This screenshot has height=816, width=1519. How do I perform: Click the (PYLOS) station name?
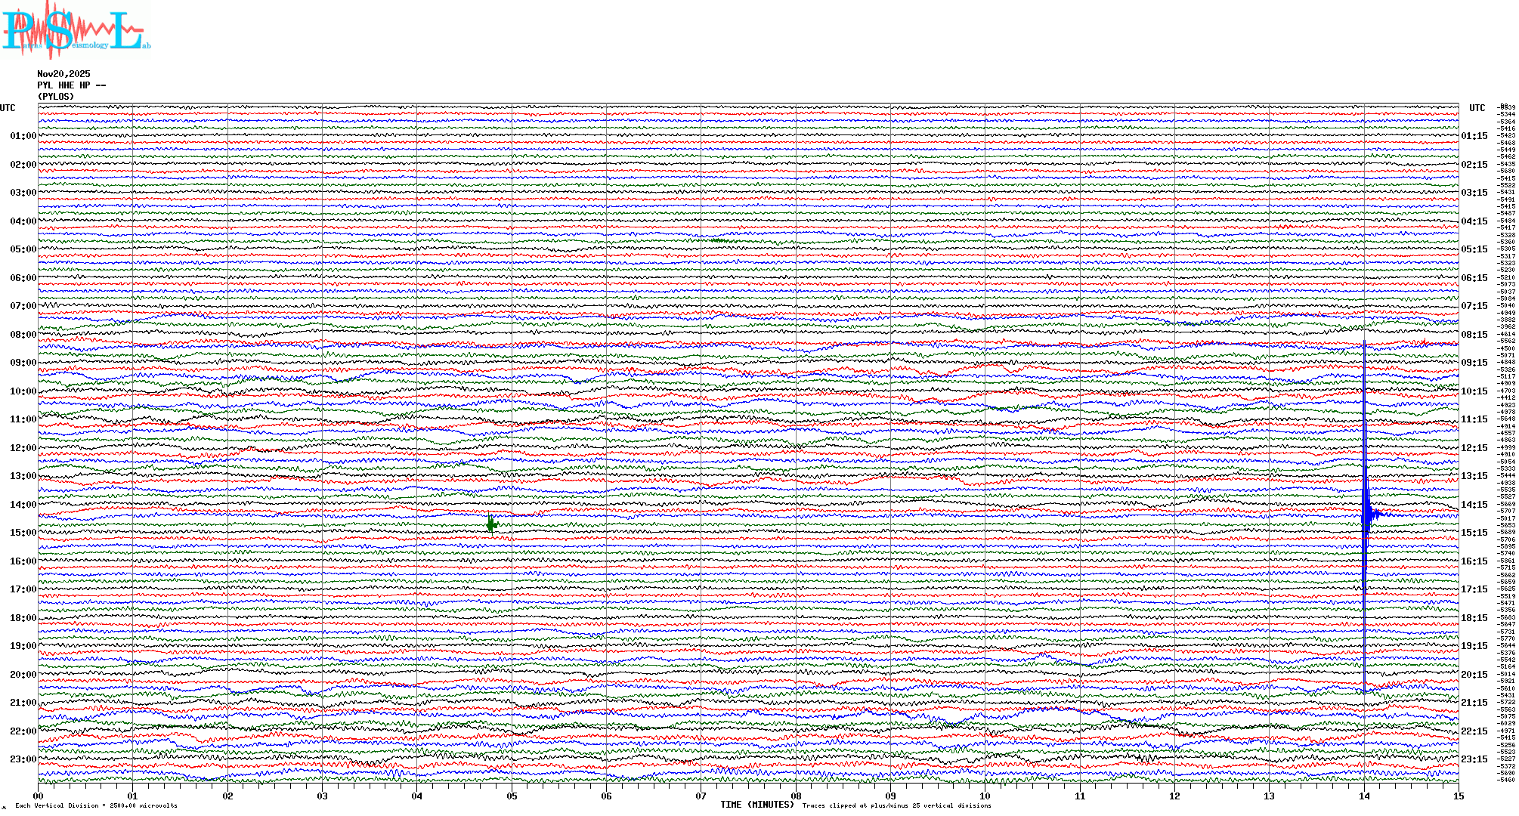(x=56, y=97)
